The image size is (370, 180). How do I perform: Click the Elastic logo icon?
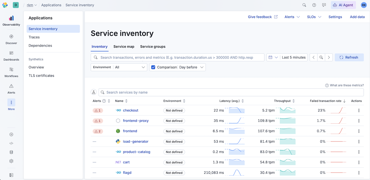(5, 5)
